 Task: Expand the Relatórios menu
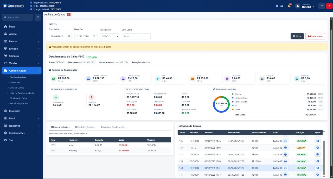click(x=22, y=126)
